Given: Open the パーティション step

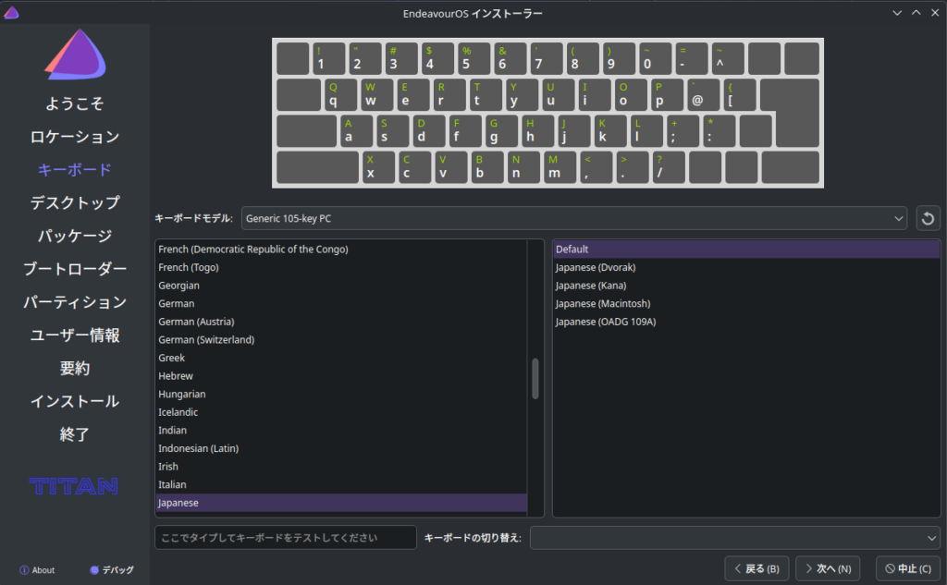Looking at the screenshot, I should pos(75,302).
